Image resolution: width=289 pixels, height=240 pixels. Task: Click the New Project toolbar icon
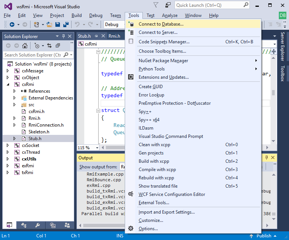point(36,24)
